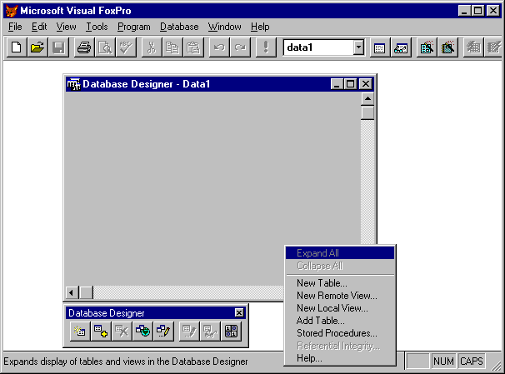Image resolution: width=505 pixels, height=374 pixels.
Task: Open the Program menu
Action: tap(133, 27)
